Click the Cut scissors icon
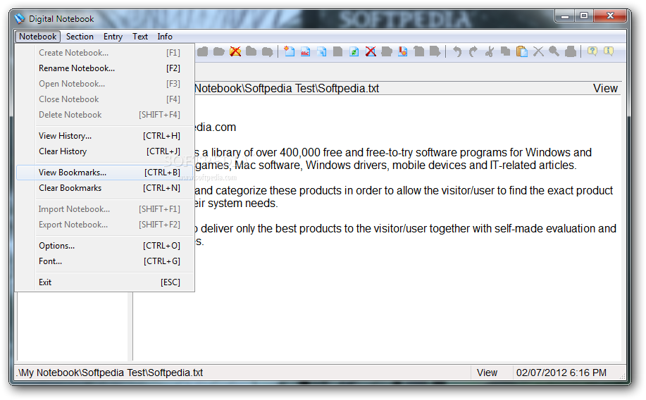Image resolution: width=646 pixels, height=400 pixels. 489,51
